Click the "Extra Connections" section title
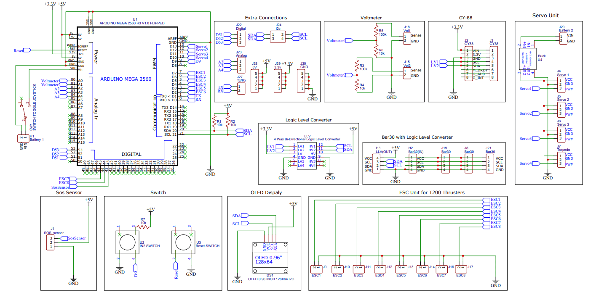This screenshot has width=596, height=295. tap(267, 18)
